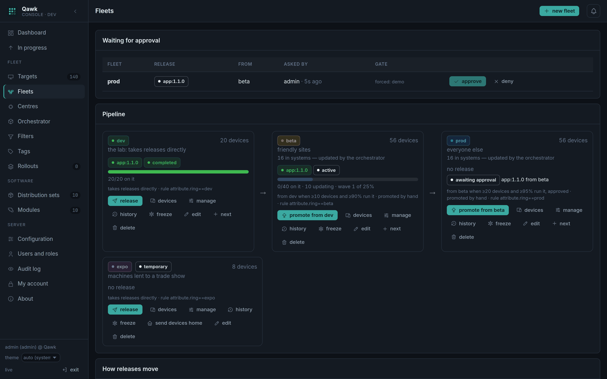Open Targets in the sidebar

coord(44,76)
